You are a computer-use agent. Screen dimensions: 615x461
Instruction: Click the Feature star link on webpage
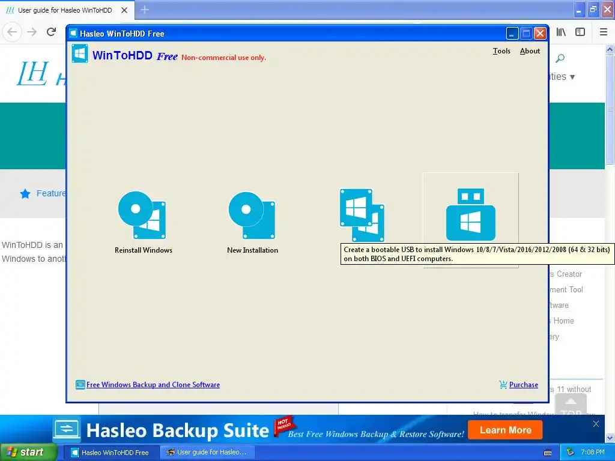click(43, 193)
